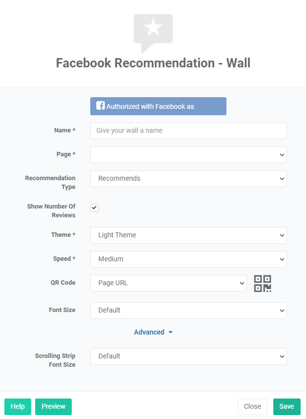Click the chevron on the Speed dropdown
The image size is (306, 419).
282,259
